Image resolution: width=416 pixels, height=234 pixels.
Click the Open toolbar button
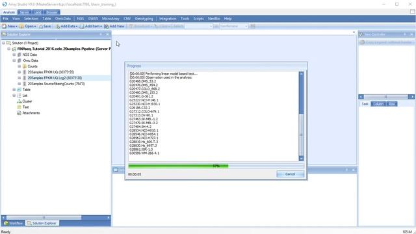(x=27, y=26)
